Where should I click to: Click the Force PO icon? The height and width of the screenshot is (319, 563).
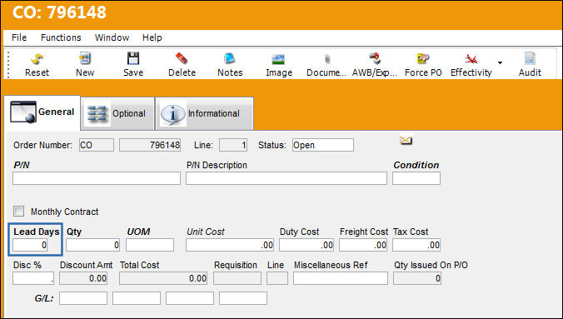point(423,58)
